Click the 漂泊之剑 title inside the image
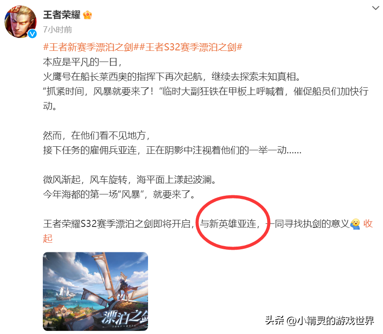This screenshot has width=383, height=334. tap(124, 318)
